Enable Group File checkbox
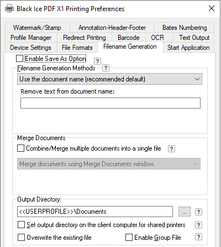This screenshot has width=221, height=247. (129, 238)
